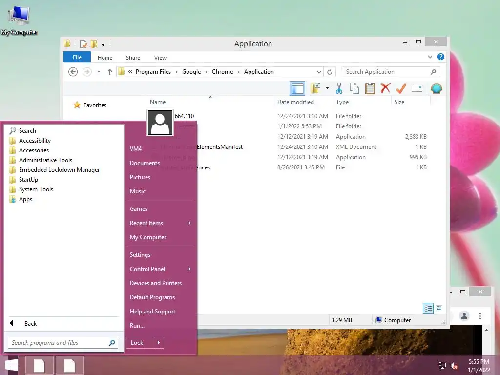Click the search magnifier icon in Search Application box
This screenshot has height=375, width=500.
[x=433, y=72]
